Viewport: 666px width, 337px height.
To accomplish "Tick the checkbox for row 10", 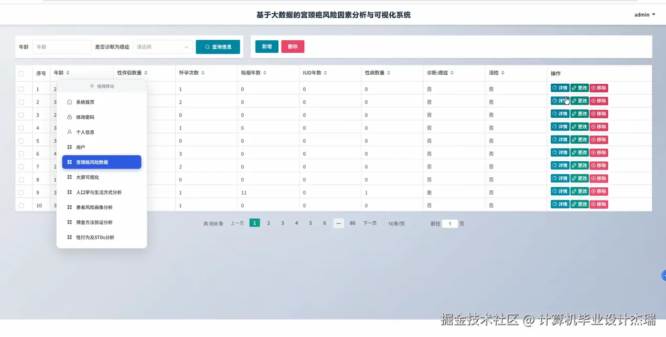I will [22, 206].
